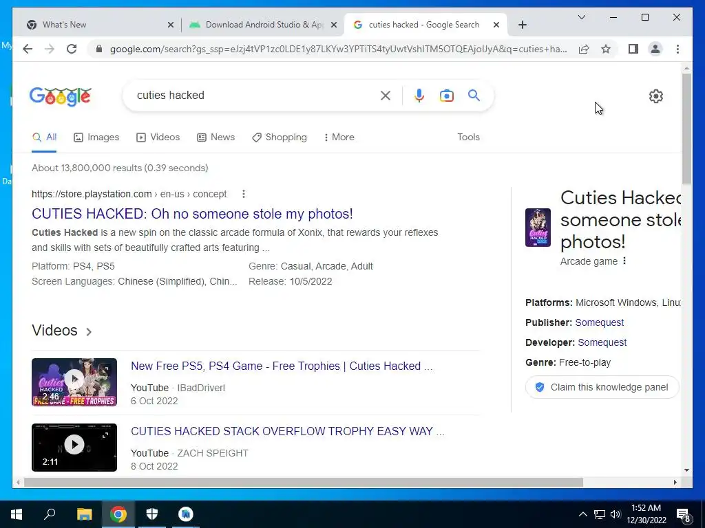Open volume control in system tray

click(x=615, y=514)
